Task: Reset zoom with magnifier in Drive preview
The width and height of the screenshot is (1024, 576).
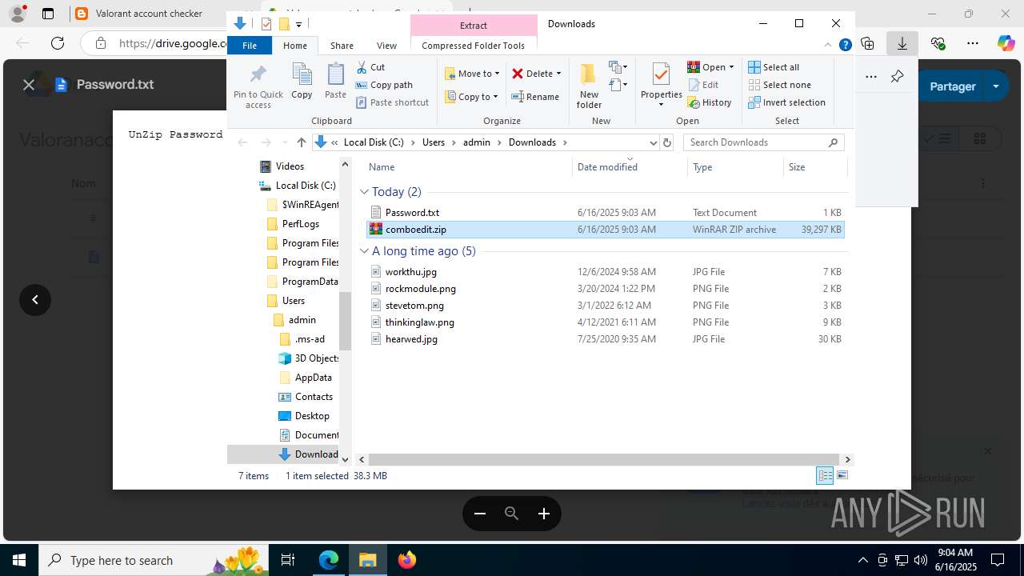Action: [x=512, y=514]
